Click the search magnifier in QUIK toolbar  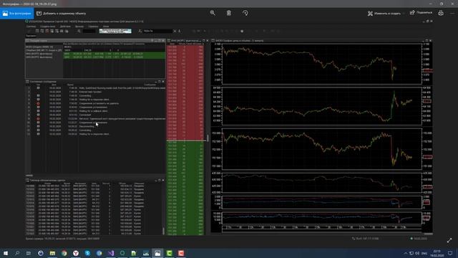point(79,31)
